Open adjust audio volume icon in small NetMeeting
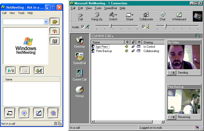The width and height of the screenshot is (204, 131). (x=39, y=71)
